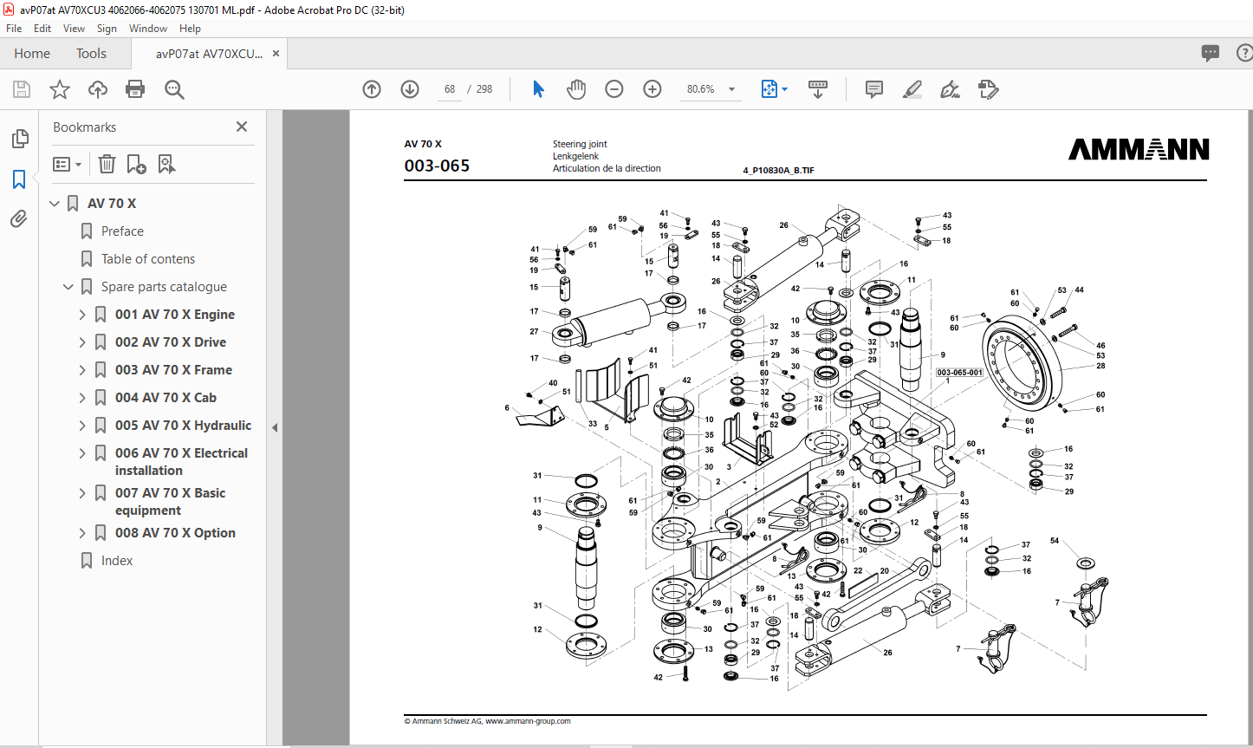Click the page number field
Image resolution: width=1253 pixels, height=748 pixels.
point(450,89)
